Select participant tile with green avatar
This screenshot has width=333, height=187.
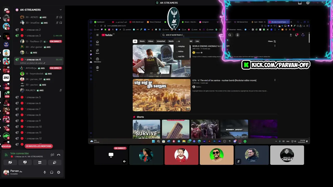coord(217,155)
